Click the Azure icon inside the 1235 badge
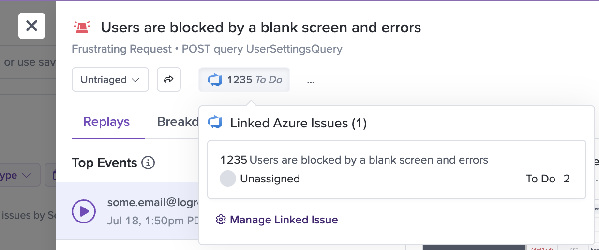 (215, 80)
